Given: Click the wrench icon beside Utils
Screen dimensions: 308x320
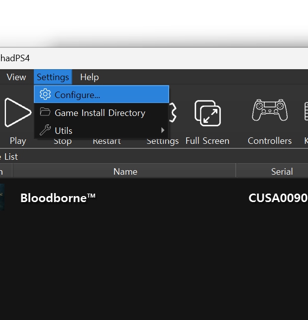Looking at the screenshot, I should point(45,130).
